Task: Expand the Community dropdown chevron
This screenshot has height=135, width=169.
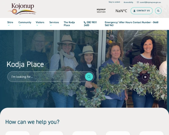Action: click(x=20, y=25)
